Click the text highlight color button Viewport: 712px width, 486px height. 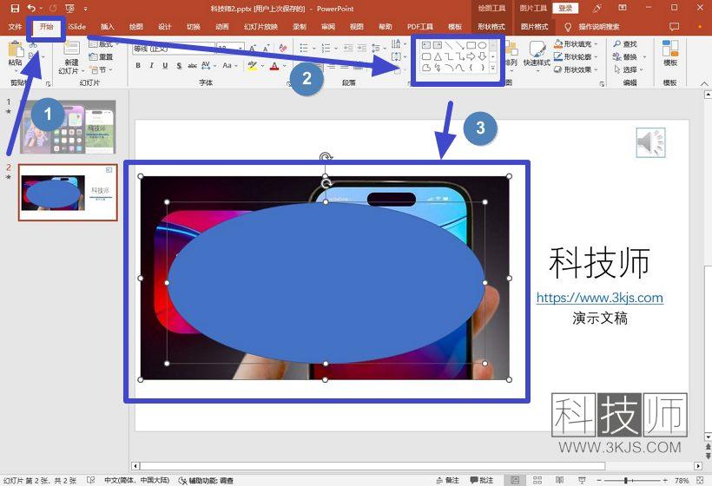(253, 66)
